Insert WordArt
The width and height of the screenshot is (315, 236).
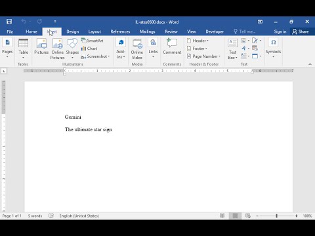coord(245,49)
